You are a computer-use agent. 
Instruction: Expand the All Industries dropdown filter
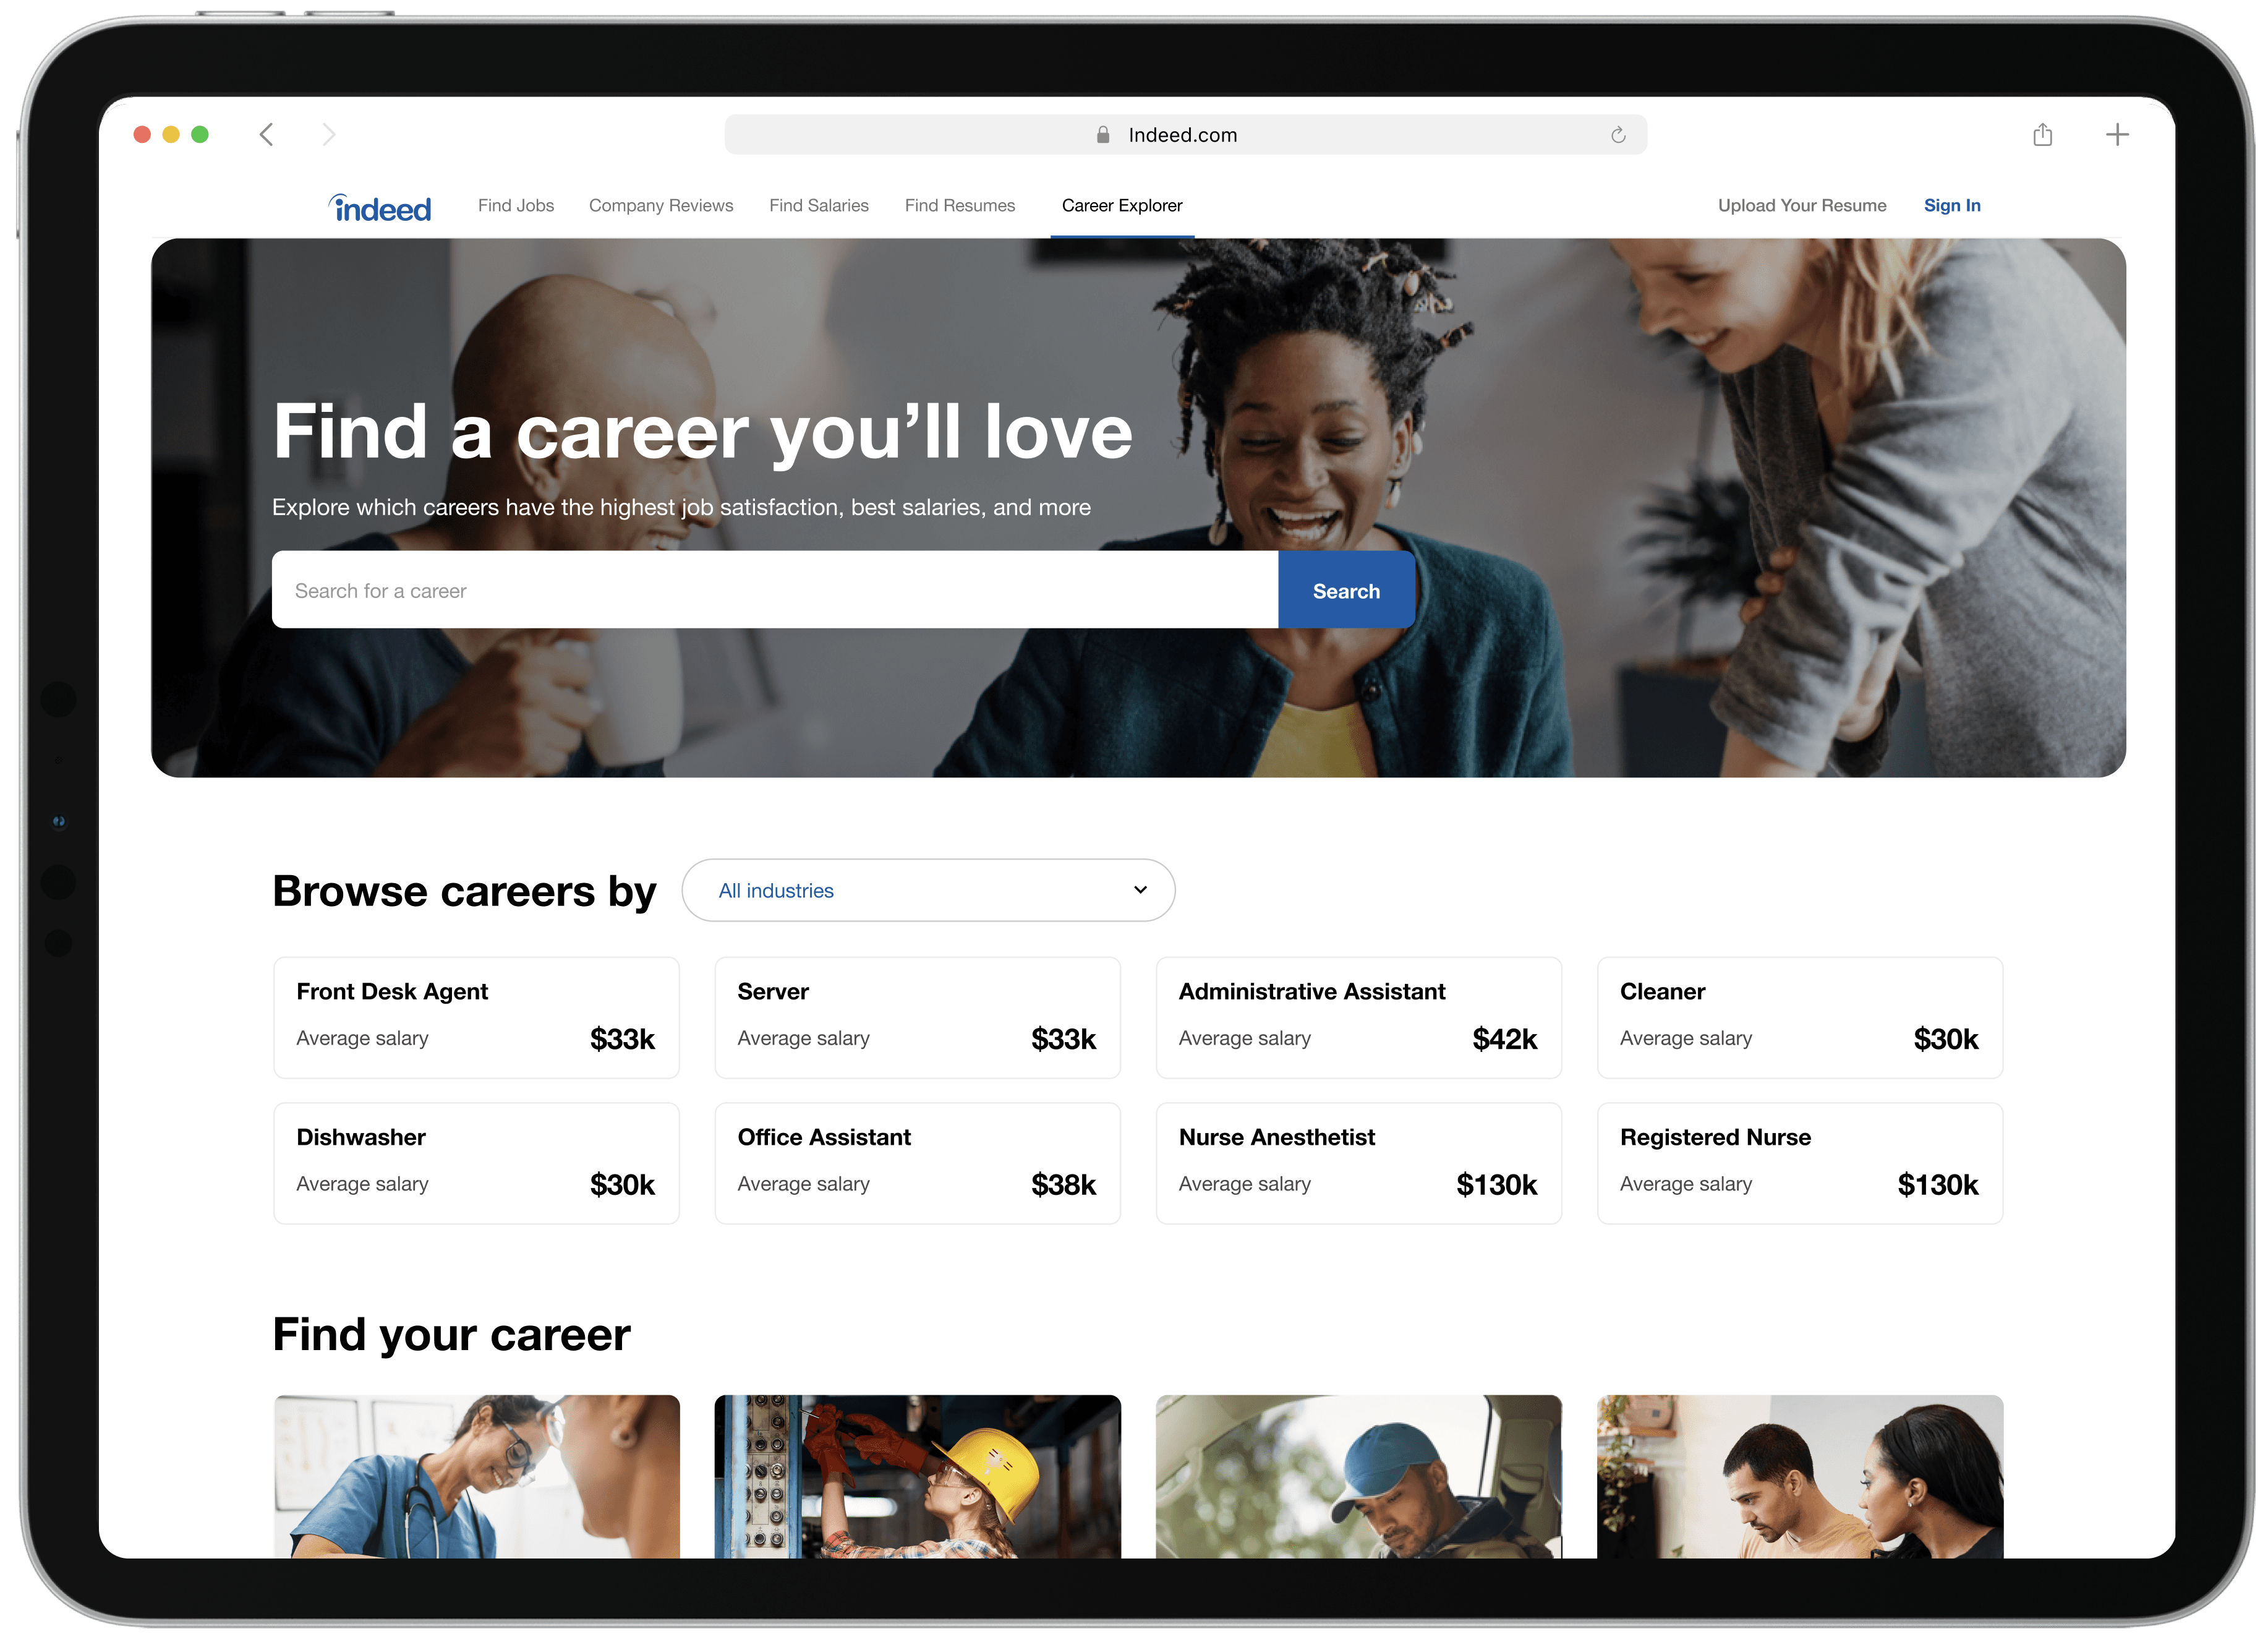pos(928,890)
